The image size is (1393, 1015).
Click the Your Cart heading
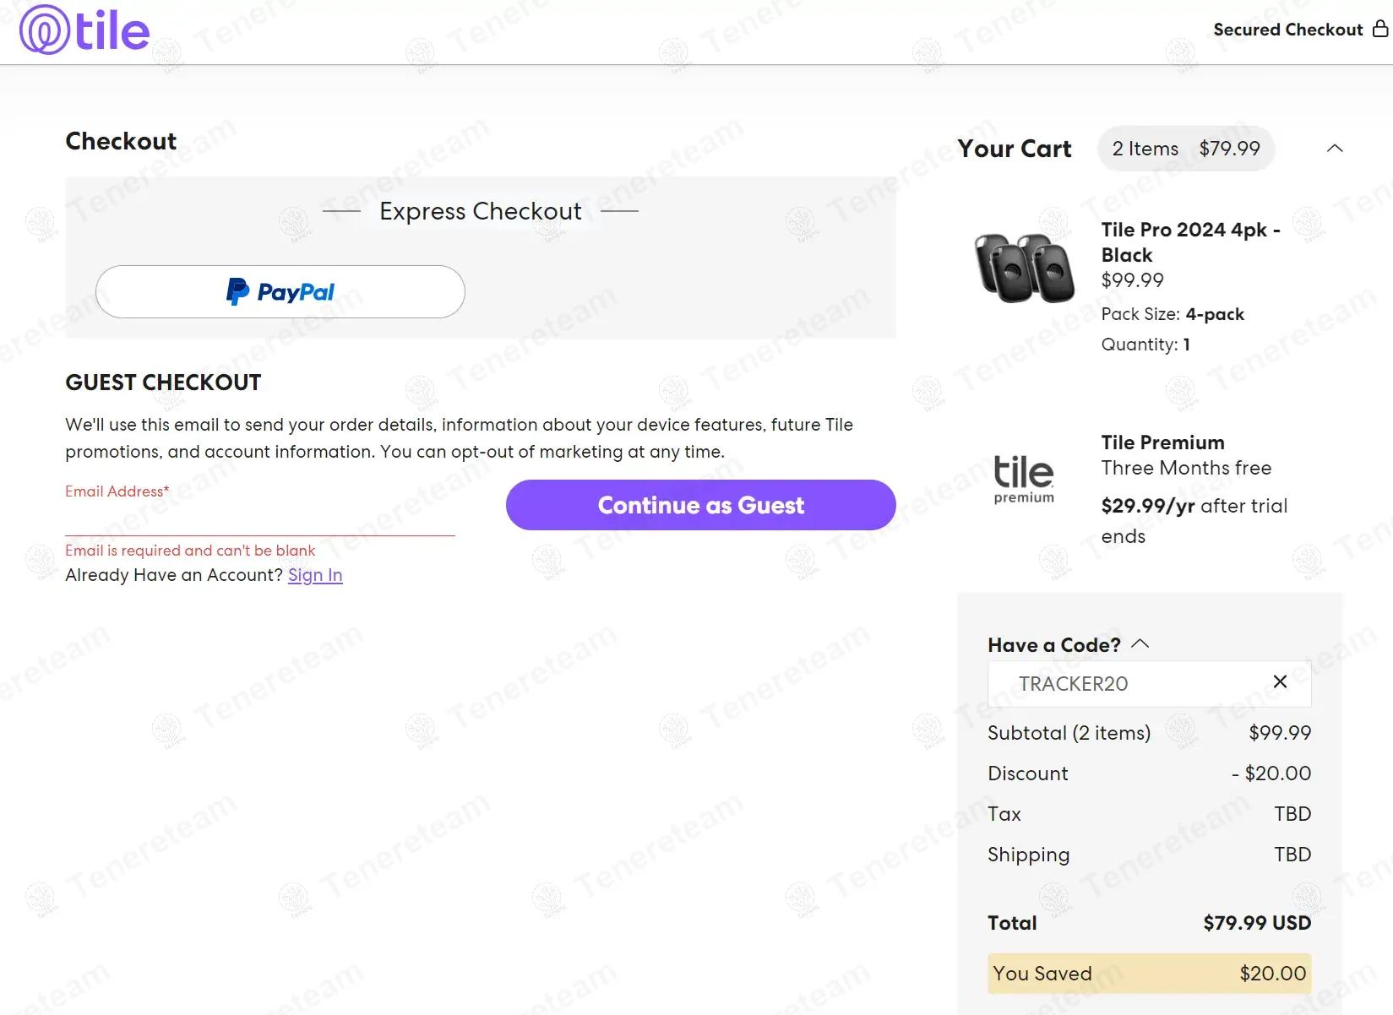click(1014, 149)
